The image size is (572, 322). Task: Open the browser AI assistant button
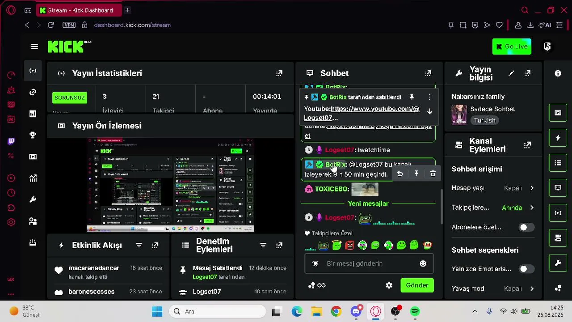click(x=545, y=25)
